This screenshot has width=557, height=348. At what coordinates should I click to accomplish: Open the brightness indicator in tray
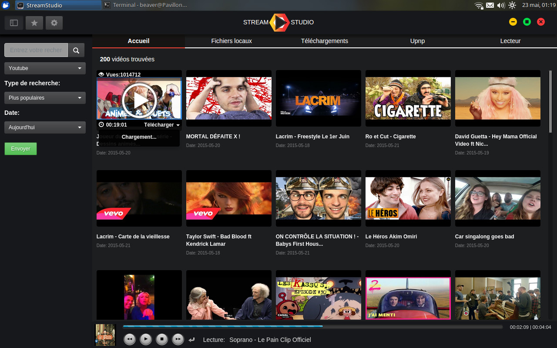pos(512,5)
